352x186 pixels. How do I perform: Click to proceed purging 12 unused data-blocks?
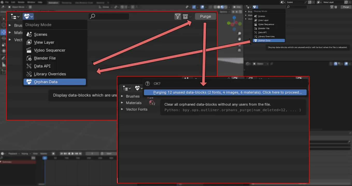pyautogui.click(x=225, y=92)
